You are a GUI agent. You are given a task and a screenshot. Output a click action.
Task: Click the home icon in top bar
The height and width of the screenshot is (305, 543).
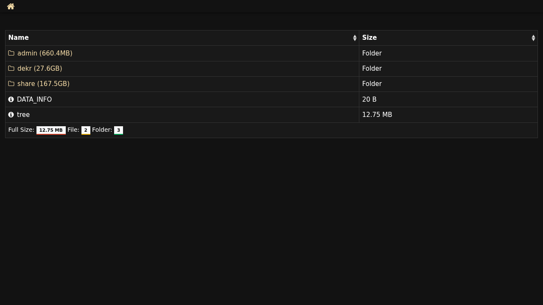pos(11,6)
